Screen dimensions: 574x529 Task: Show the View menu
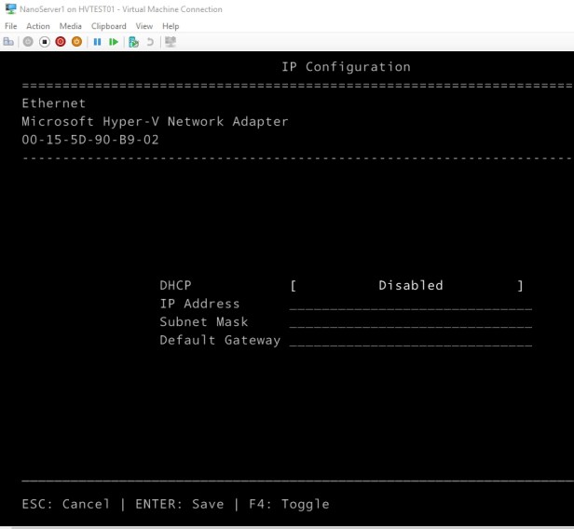tap(143, 26)
